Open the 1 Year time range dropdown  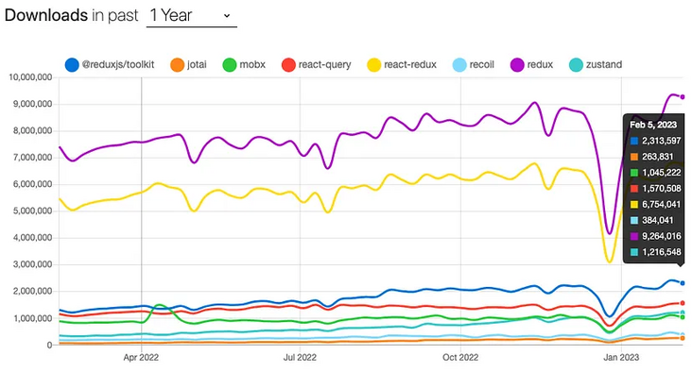192,16
